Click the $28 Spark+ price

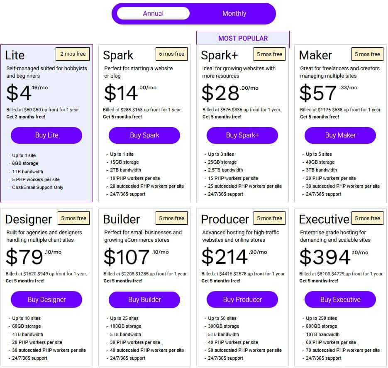click(x=220, y=93)
